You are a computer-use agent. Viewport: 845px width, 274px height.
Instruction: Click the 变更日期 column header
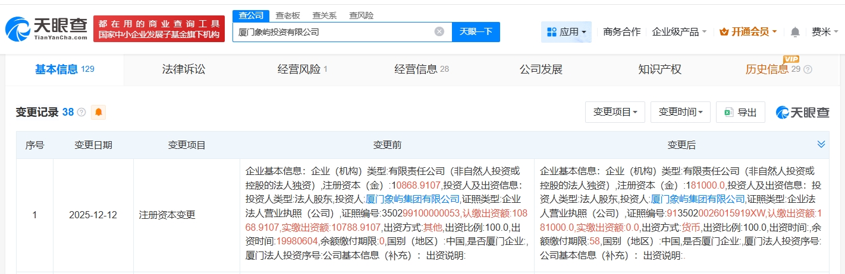pyautogui.click(x=93, y=145)
